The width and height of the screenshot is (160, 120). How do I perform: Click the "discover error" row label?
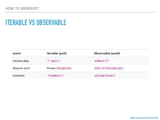click(22, 68)
